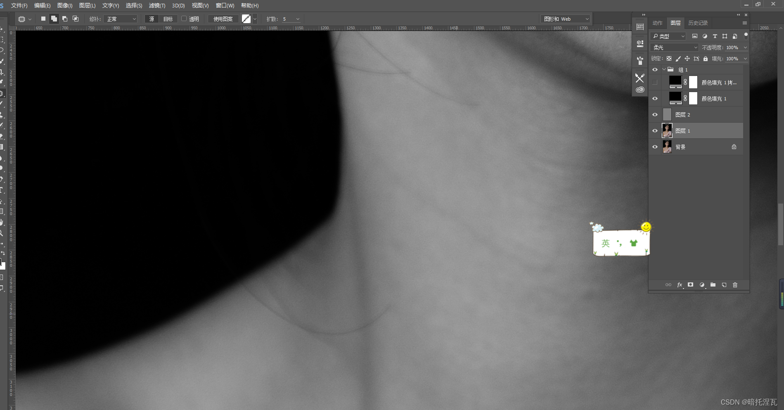Lock layer position icon
Screen dimensions: 784x410
tap(687, 59)
